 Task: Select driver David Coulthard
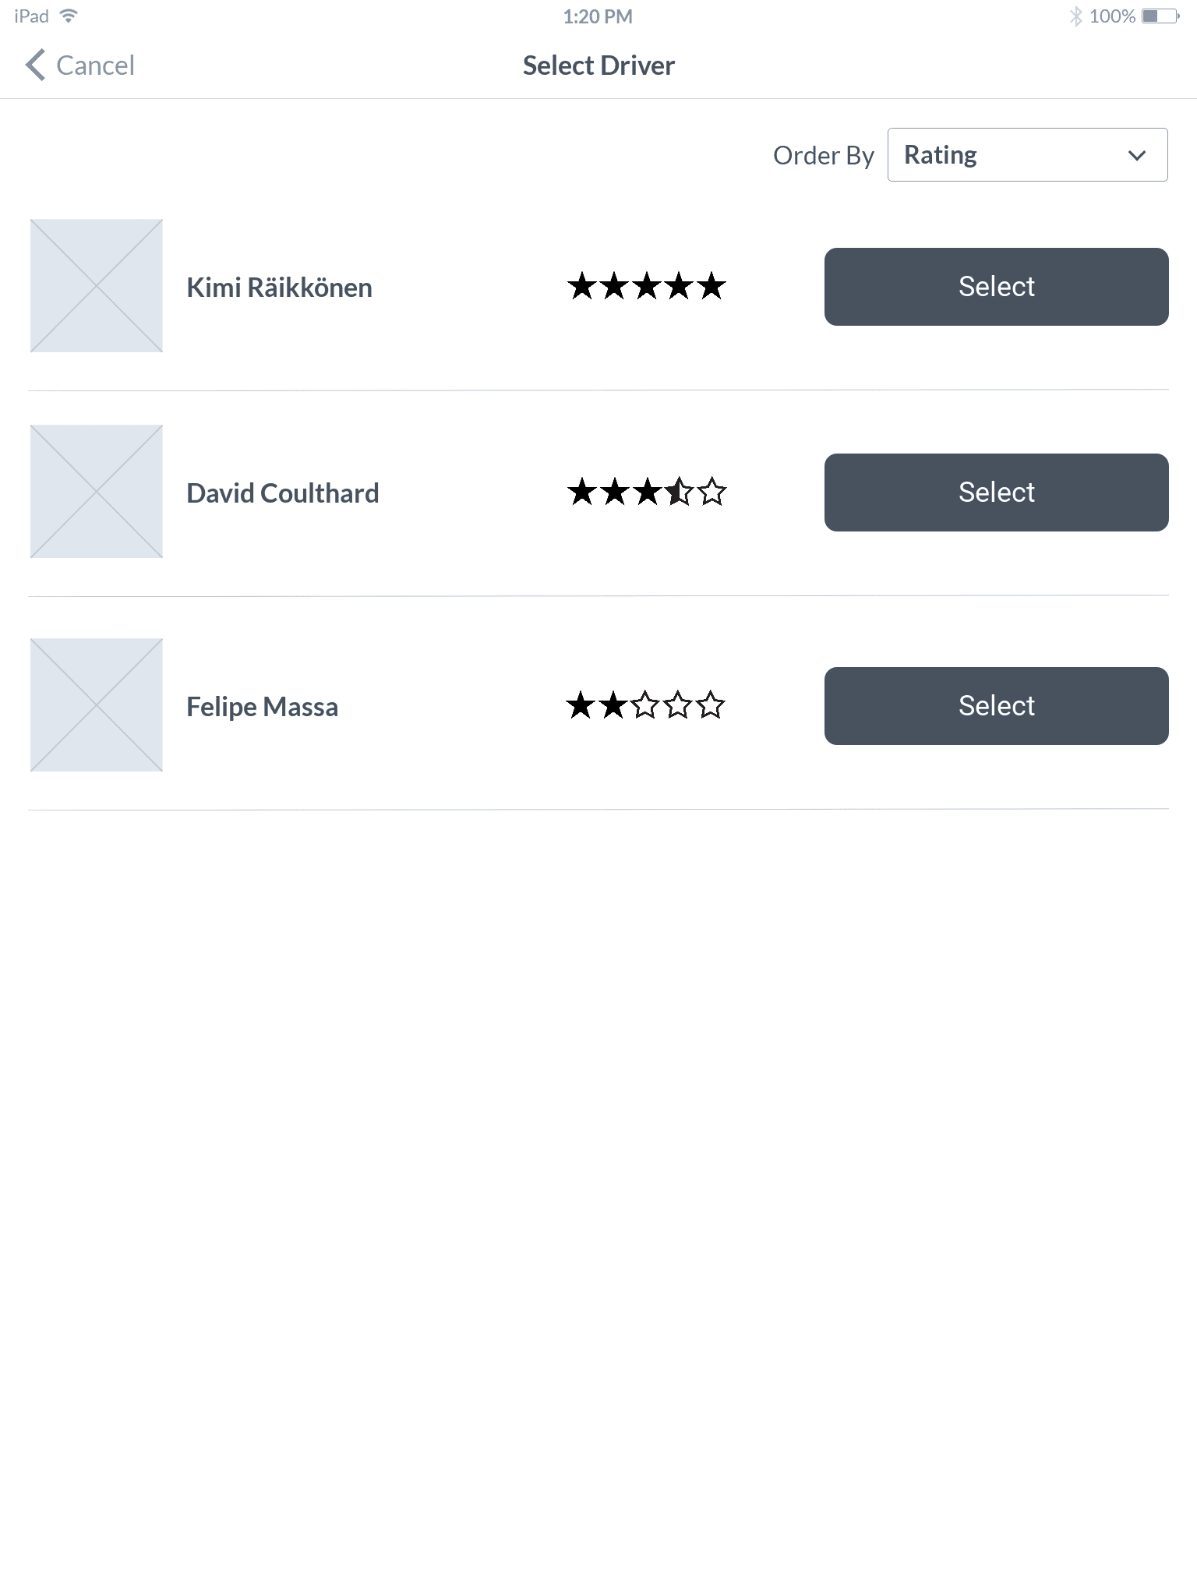996,493
